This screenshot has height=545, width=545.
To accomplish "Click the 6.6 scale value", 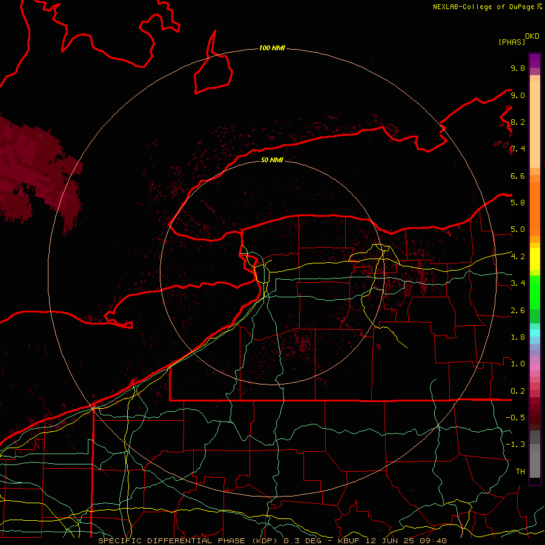I will pyautogui.click(x=518, y=176).
